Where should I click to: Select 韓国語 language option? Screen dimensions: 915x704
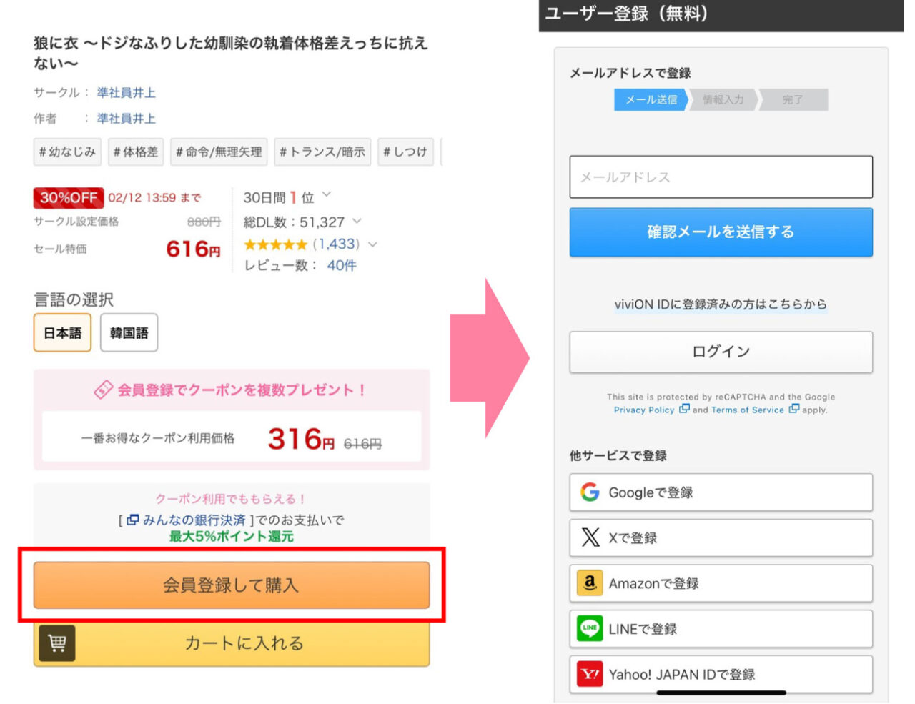(129, 333)
